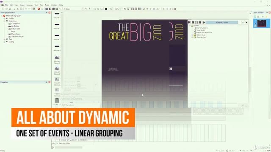The height and width of the screenshot is (152, 271).
Task: Expand the Quiz frame in workspace tree
Action: click(4, 39)
